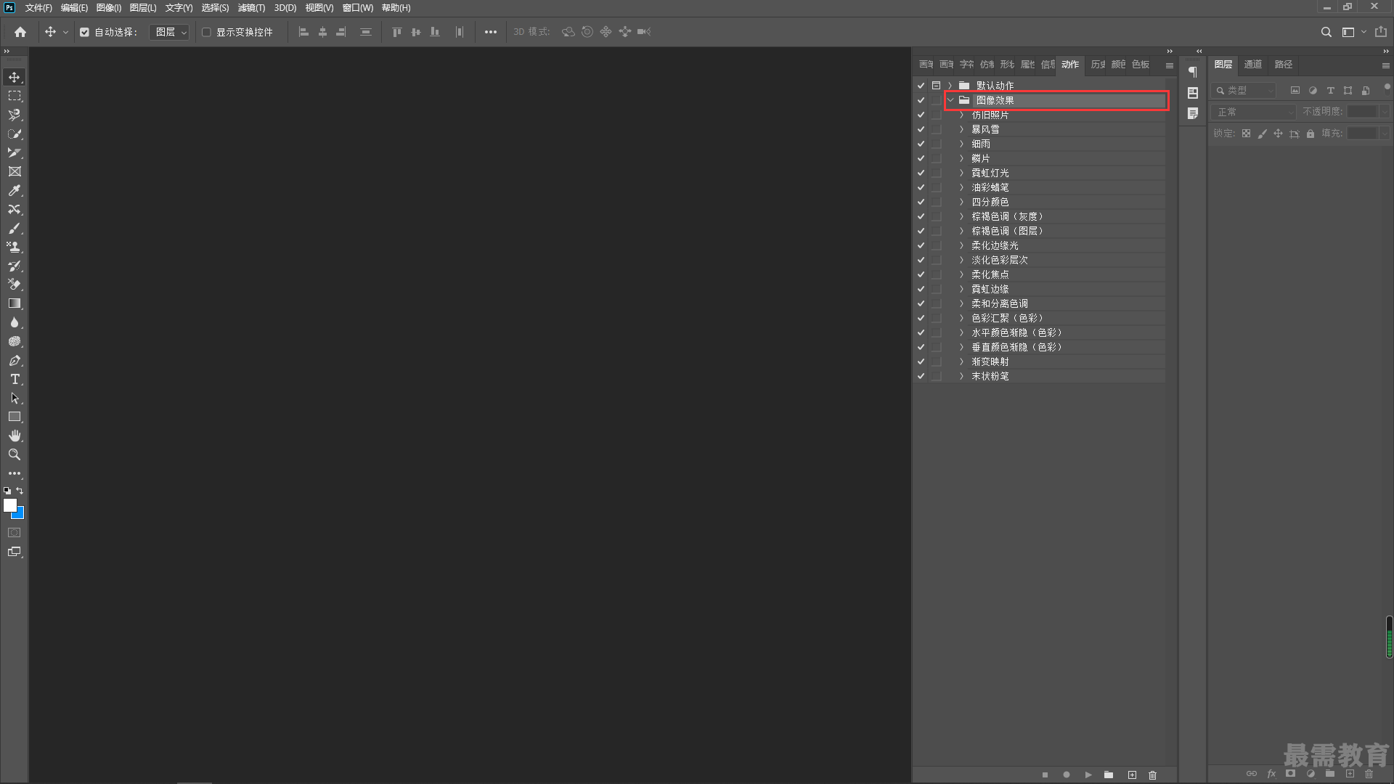This screenshot has width=1394, height=784.
Task: Click the layer 类型 filter search field
Action: tap(1244, 91)
